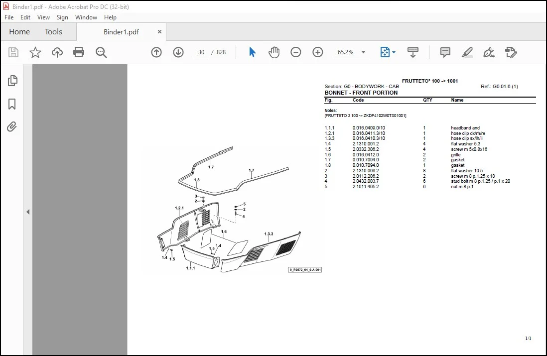Open the Edit menu
The height and width of the screenshot is (356, 547).
25,17
